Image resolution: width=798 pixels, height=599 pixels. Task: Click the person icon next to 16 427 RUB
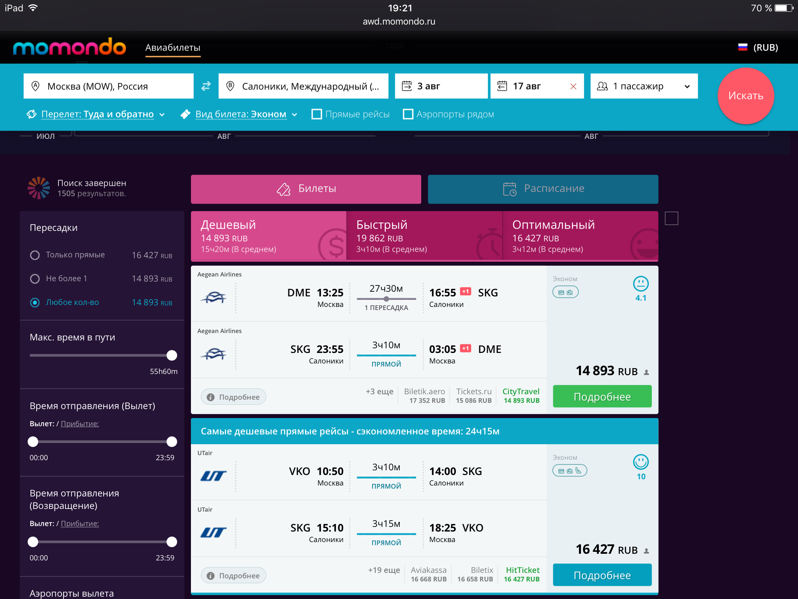(646, 551)
